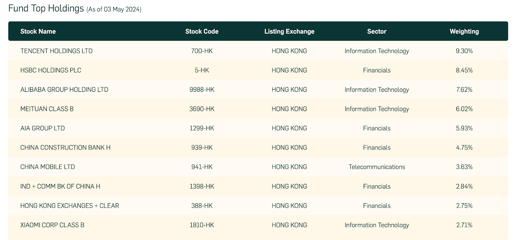Click the 6.02% weighting value
This screenshot has width=516, height=240.
(x=464, y=109)
